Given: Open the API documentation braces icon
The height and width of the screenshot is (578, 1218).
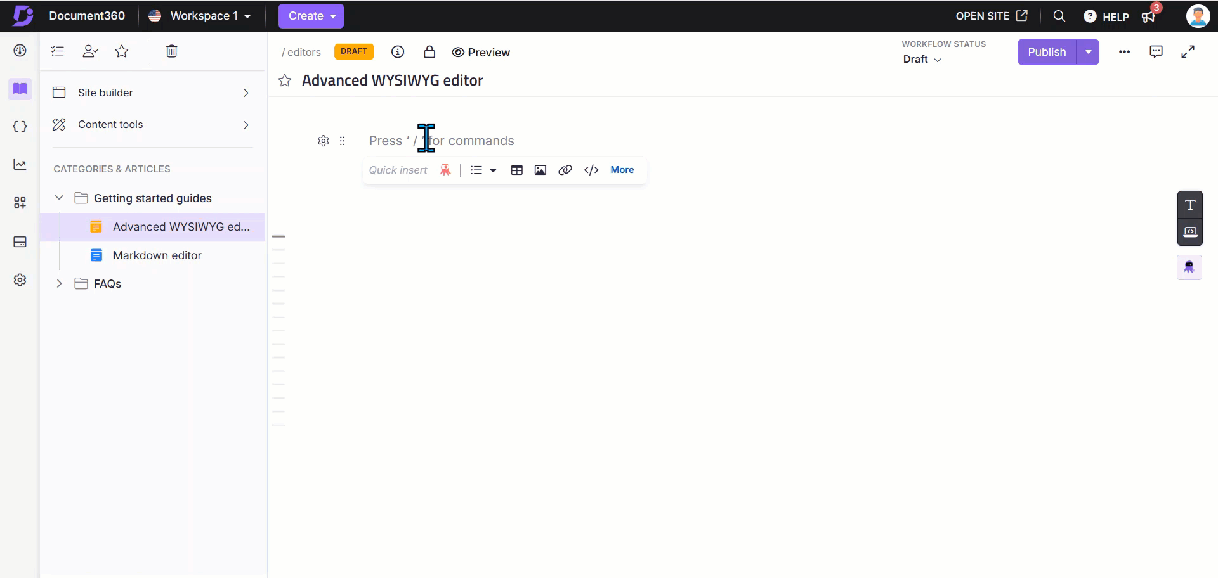Looking at the screenshot, I should pos(20,126).
